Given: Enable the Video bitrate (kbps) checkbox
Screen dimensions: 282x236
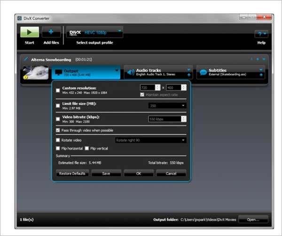Looking at the screenshot, I should (58, 119).
